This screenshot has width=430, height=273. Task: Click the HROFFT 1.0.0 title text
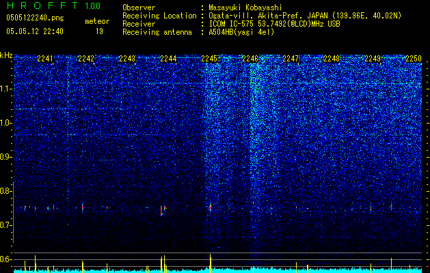tap(53, 5)
